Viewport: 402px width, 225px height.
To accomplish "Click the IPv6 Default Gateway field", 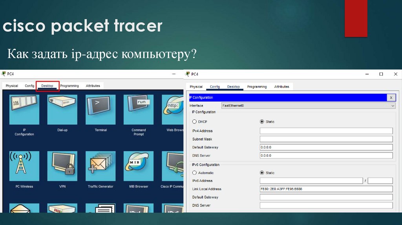I will click(x=326, y=197).
